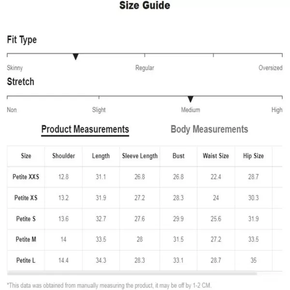Click the Petite XXS row label
The height and width of the screenshot is (290, 290).
(x=26, y=177)
